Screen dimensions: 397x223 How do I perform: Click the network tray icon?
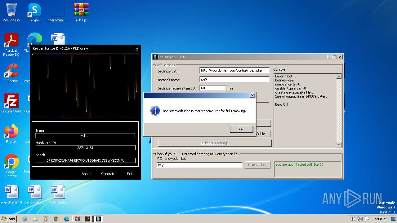click(360, 219)
